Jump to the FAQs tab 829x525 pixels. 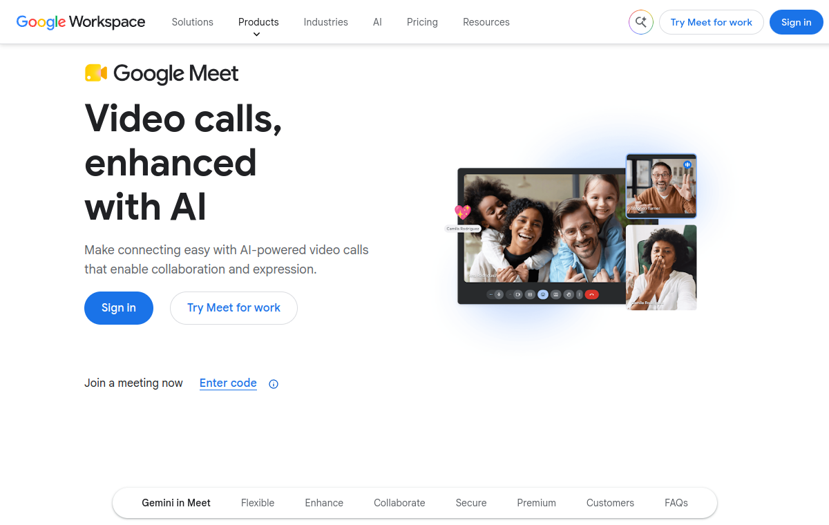pyautogui.click(x=676, y=503)
